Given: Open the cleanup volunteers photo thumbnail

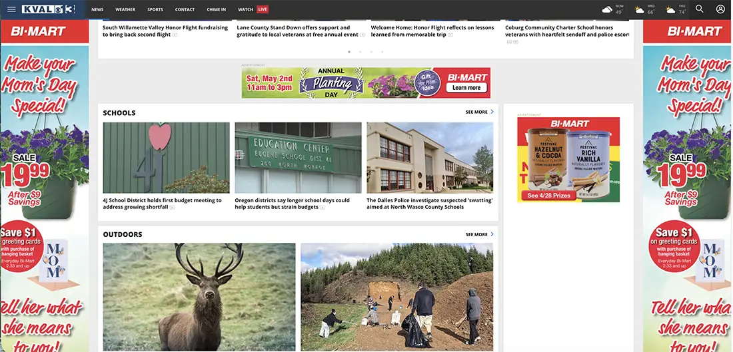Looking at the screenshot, I should pyautogui.click(x=397, y=297).
